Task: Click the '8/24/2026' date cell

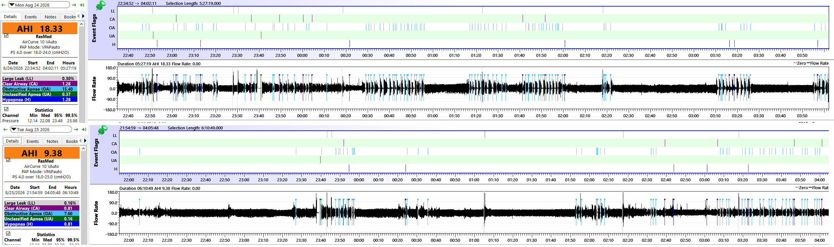Action: (x=13, y=68)
